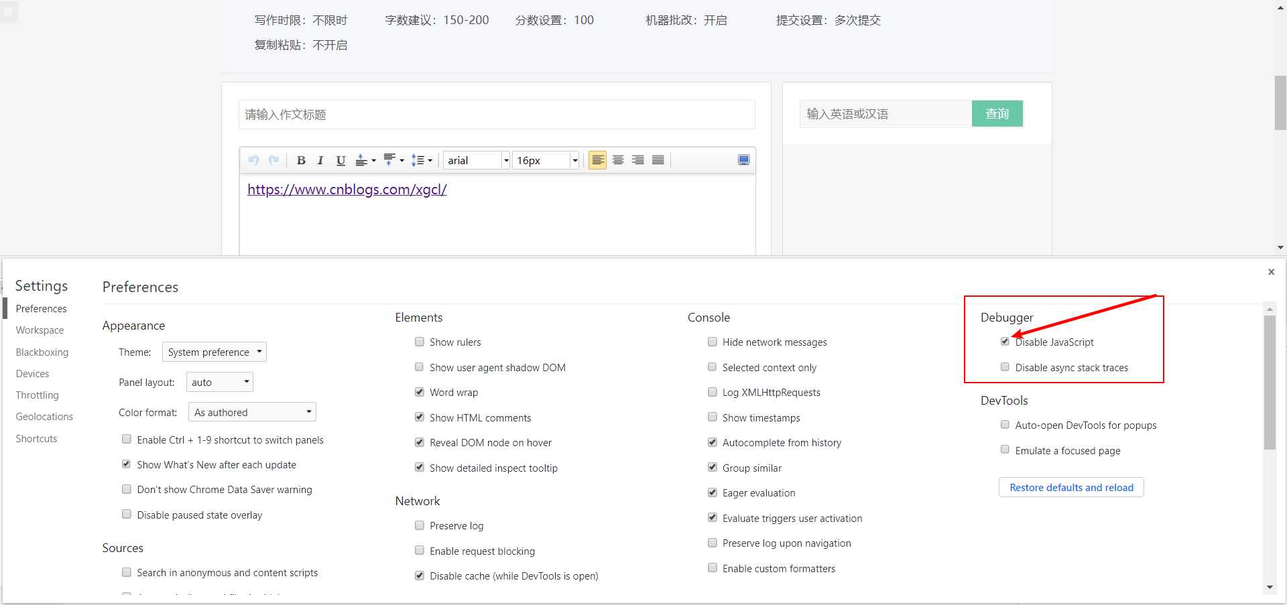Image resolution: width=1287 pixels, height=605 pixels.
Task: Open the Blackboxing settings tab
Action: [x=42, y=352]
